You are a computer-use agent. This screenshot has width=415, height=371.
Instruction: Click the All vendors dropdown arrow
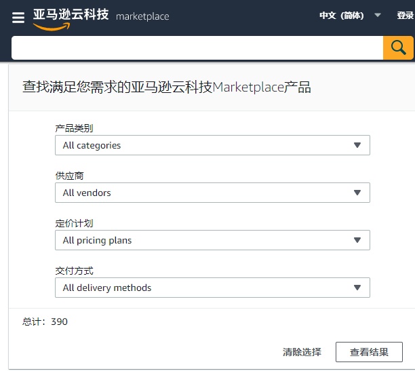[357, 193]
